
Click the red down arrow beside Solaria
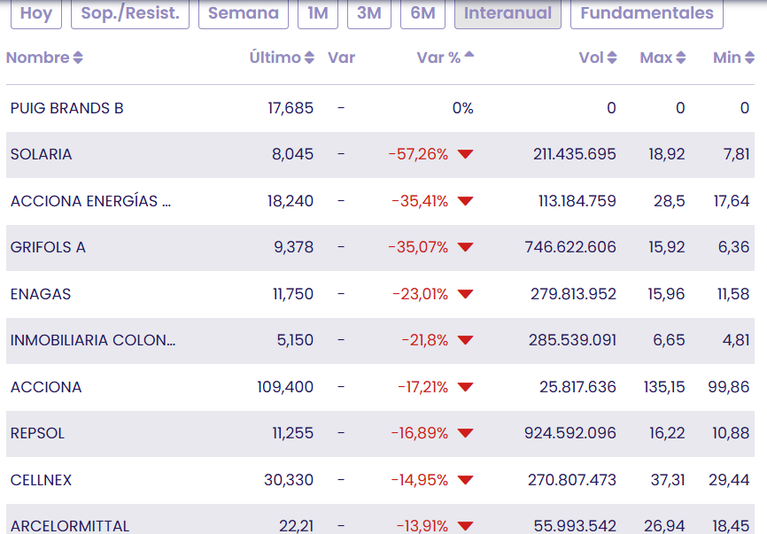(x=465, y=154)
